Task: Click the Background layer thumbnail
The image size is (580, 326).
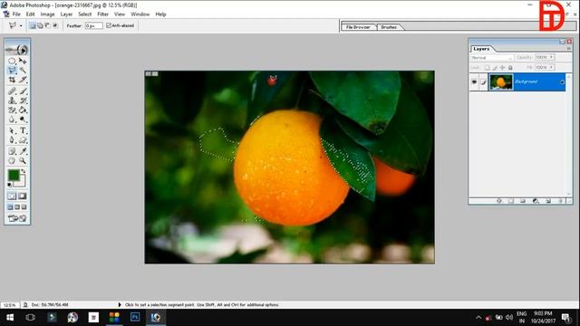Action: point(501,82)
